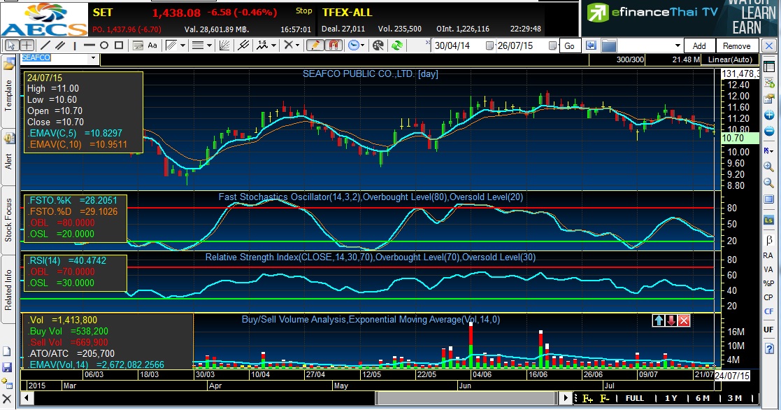Click the scrollbar left arrow
The image size is (781, 410).
(26, 398)
